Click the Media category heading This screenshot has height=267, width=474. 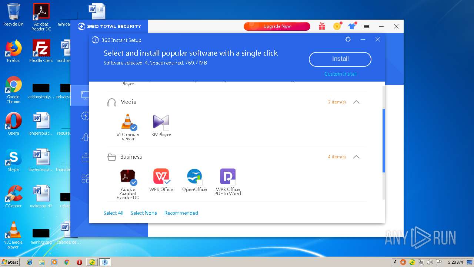tap(128, 102)
